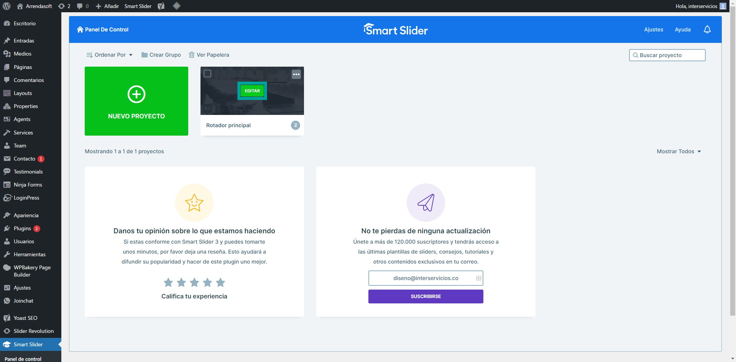Screen dimensions: 736x362
Task: Open the Arrendasoft site home icon
Action: (x=20, y=6)
